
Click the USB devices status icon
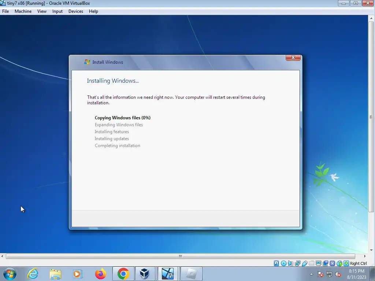[304, 263]
